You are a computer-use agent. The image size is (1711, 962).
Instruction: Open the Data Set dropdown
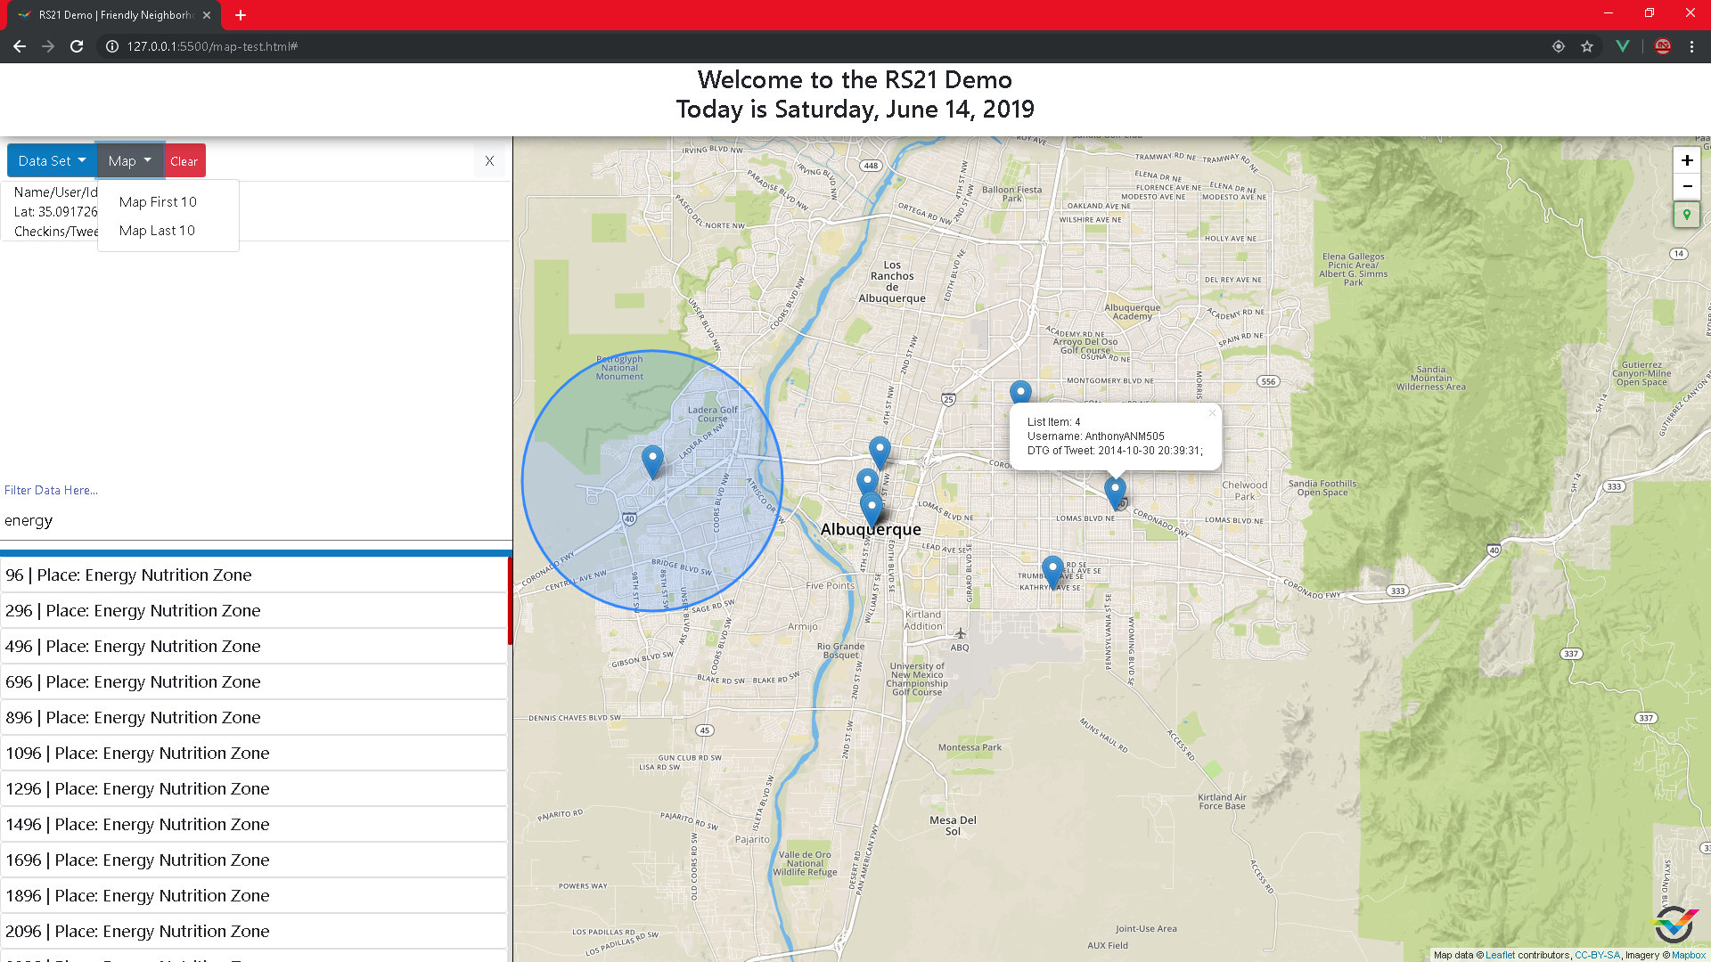pyautogui.click(x=52, y=160)
